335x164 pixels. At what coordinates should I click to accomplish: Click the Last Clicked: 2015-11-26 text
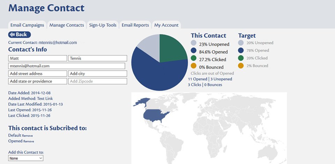tap(29, 115)
